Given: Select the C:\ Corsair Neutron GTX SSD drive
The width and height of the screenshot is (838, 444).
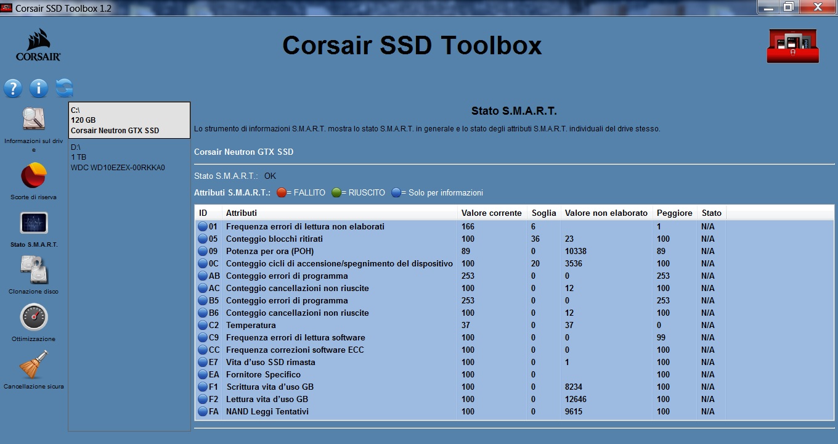Looking at the screenshot, I should point(129,120).
